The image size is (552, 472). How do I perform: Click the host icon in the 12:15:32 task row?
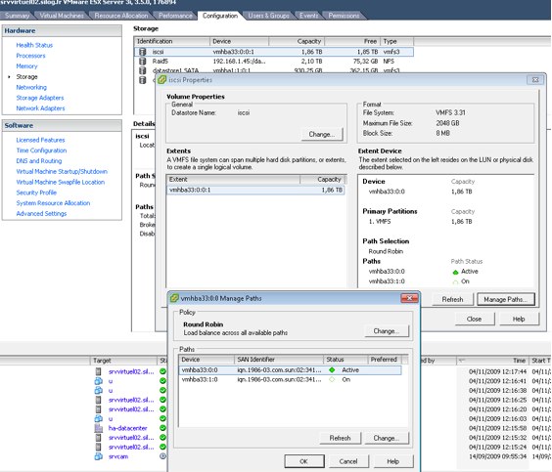pos(98,438)
